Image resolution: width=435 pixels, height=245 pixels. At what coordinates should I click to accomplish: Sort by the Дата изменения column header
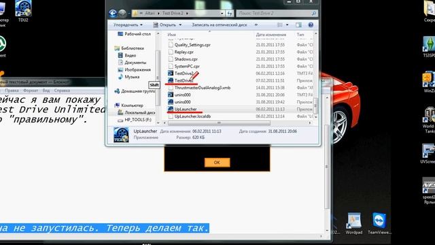pyautogui.click(x=271, y=35)
